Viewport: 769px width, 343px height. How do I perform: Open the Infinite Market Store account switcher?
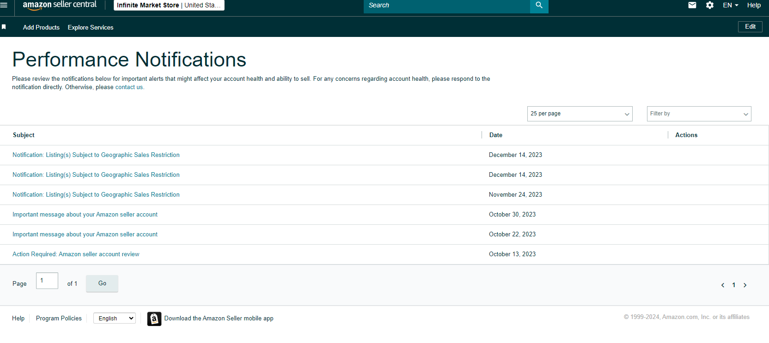pyautogui.click(x=169, y=5)
